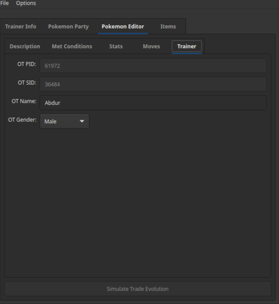Click the OT SID field showing 36484
Viewport: 279px width, 304px height.
pos(153,84)
